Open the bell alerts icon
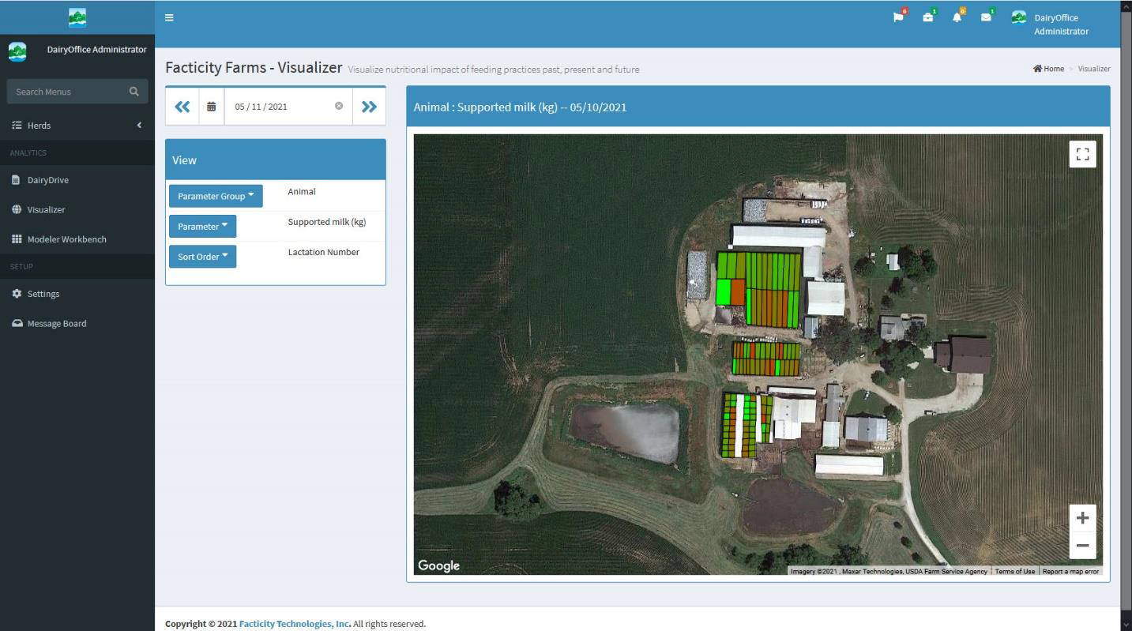 957,17
